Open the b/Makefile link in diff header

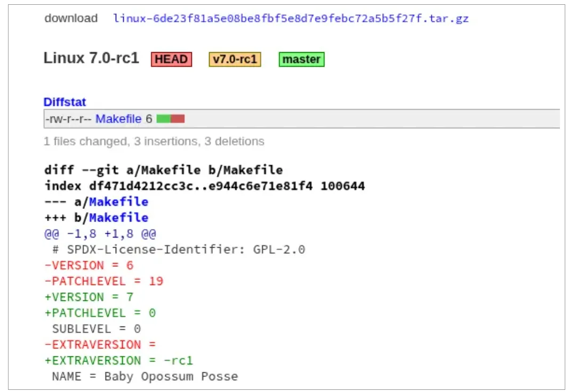[x=119, y=218]
